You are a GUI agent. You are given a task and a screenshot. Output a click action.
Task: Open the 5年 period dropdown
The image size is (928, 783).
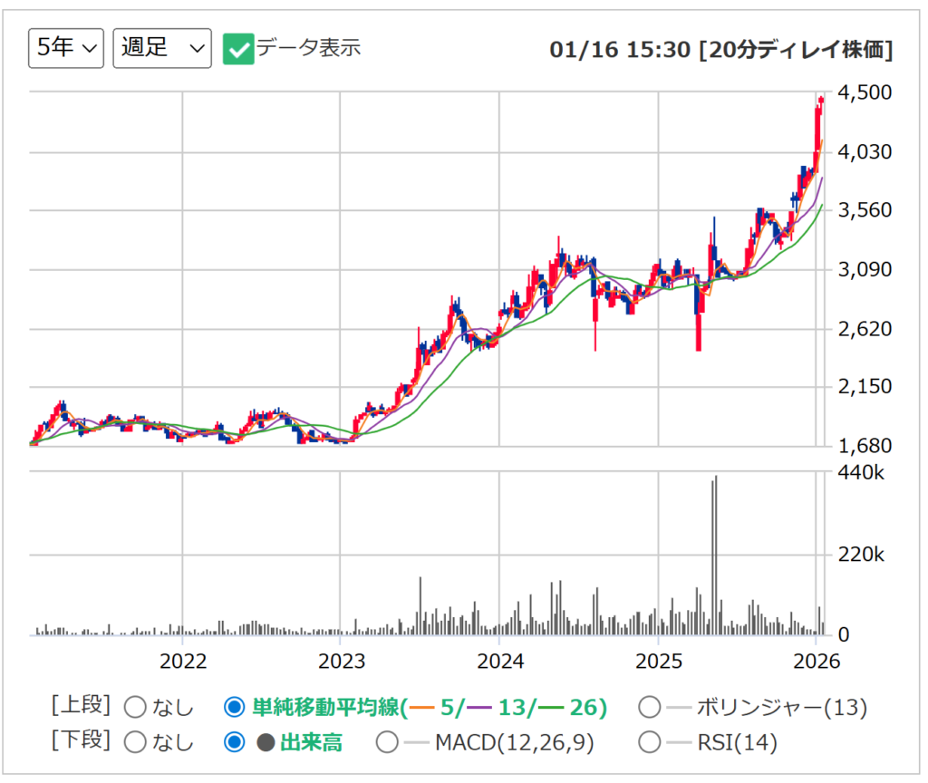(x=65, y=48)
